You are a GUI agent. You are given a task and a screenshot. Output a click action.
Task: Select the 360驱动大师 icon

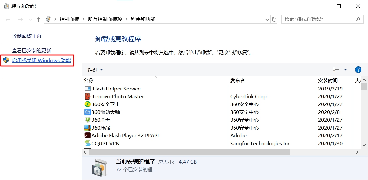click(x=88, y=112)
